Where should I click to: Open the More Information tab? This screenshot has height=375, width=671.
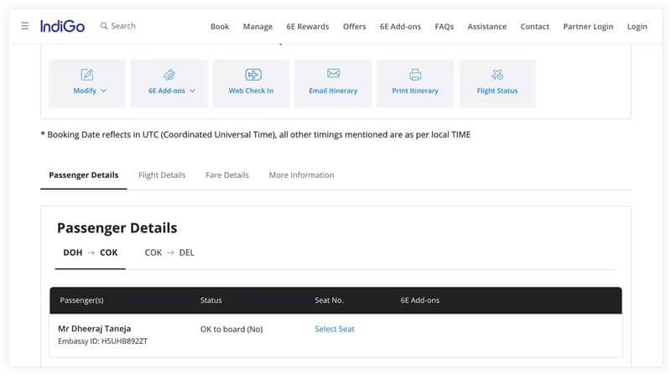click(x=301, y=175)
